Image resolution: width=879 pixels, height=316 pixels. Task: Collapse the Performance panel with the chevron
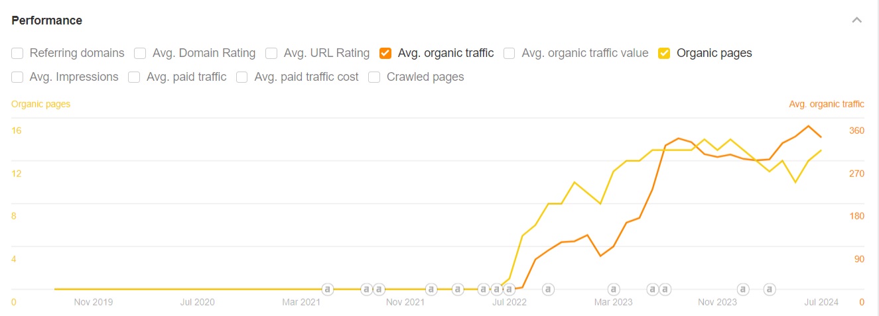(x=857, y=21)
